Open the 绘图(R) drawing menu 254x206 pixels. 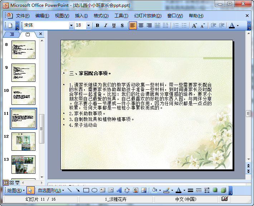(x=16, y=190)
